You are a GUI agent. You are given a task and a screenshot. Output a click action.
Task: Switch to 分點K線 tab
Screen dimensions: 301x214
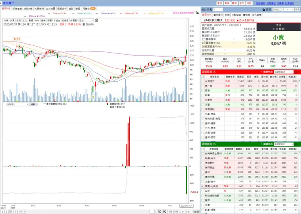coord(28,9)
